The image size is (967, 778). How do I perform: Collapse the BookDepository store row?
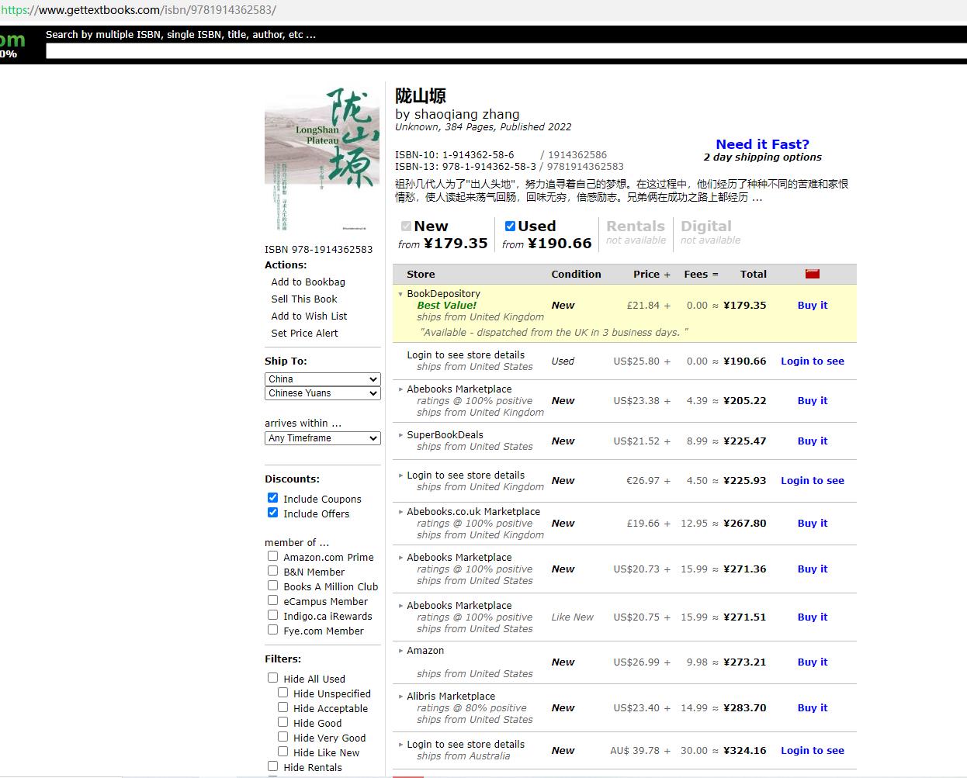pos(400,294)
